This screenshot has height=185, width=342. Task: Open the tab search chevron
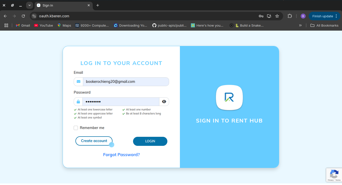click(x=29, y=5)
